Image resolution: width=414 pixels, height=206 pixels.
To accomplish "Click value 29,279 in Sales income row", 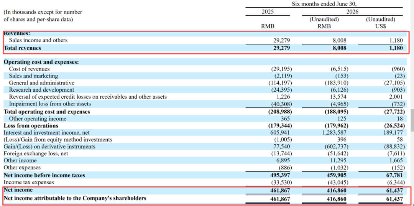I will click(281, 40).
